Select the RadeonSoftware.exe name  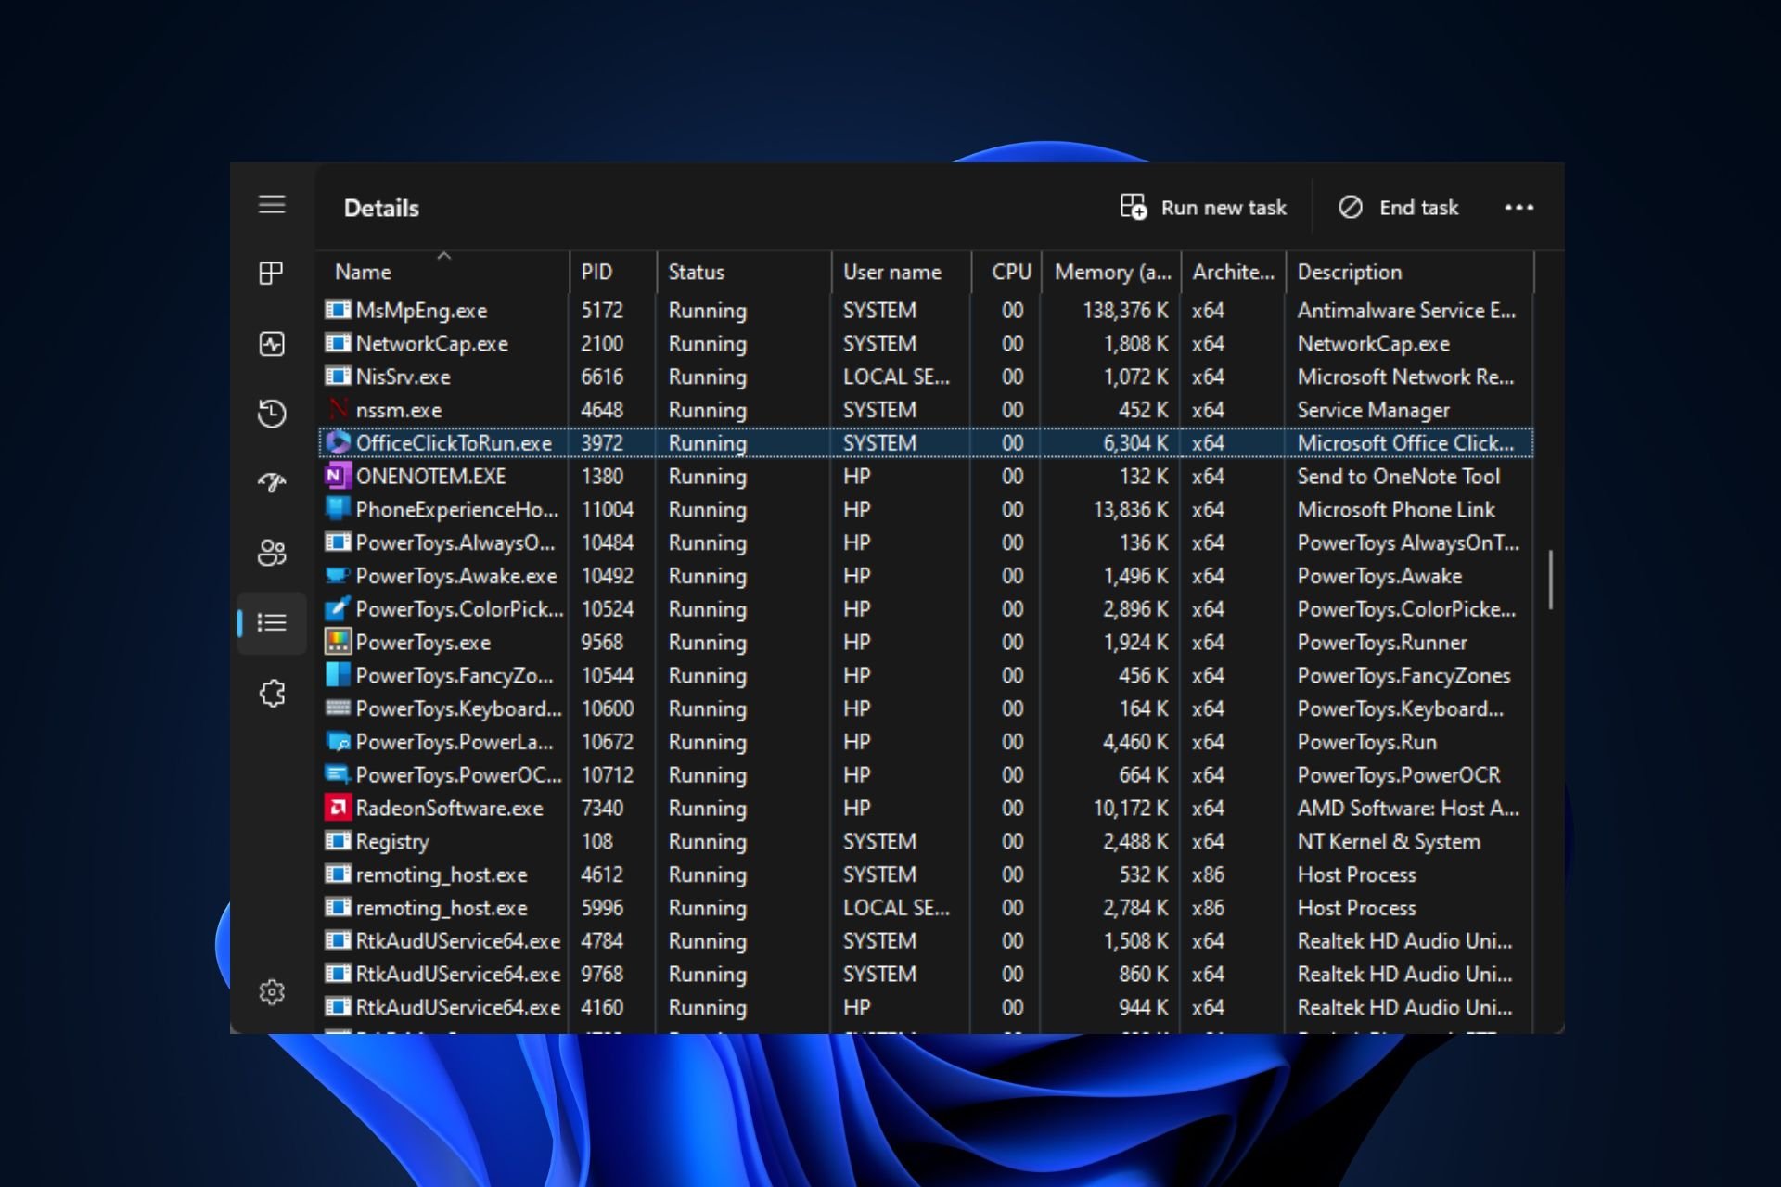click(449, 809)
